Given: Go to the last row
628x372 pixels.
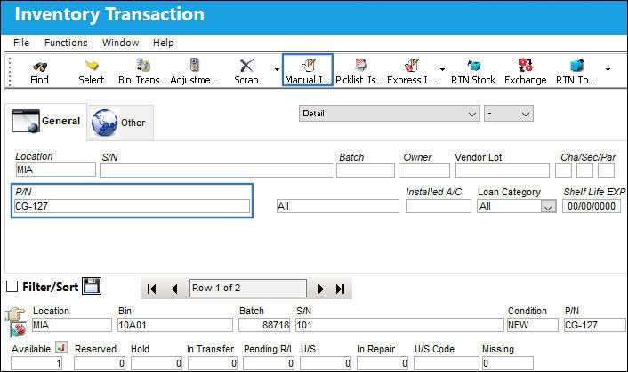Looking at the screenshot, I should pos(341,289).
